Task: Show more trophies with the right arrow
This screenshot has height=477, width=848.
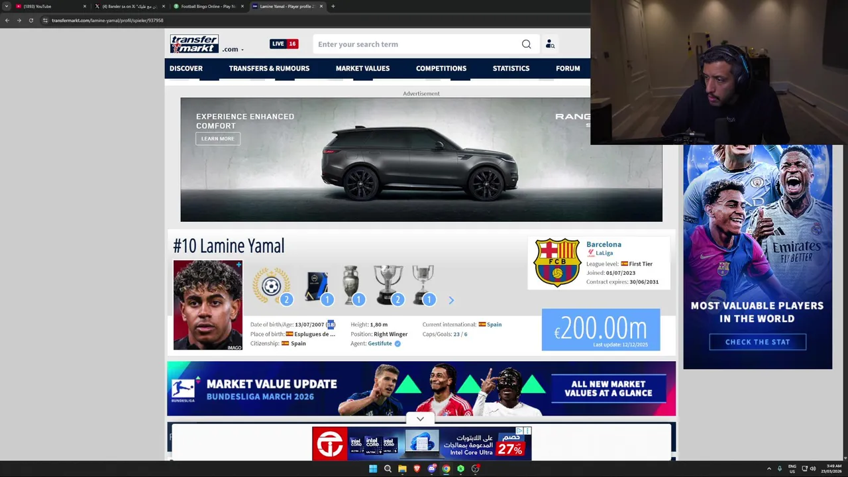Action: pos(451,300)
